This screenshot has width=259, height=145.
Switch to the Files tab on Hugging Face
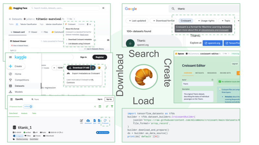[44, 32]
